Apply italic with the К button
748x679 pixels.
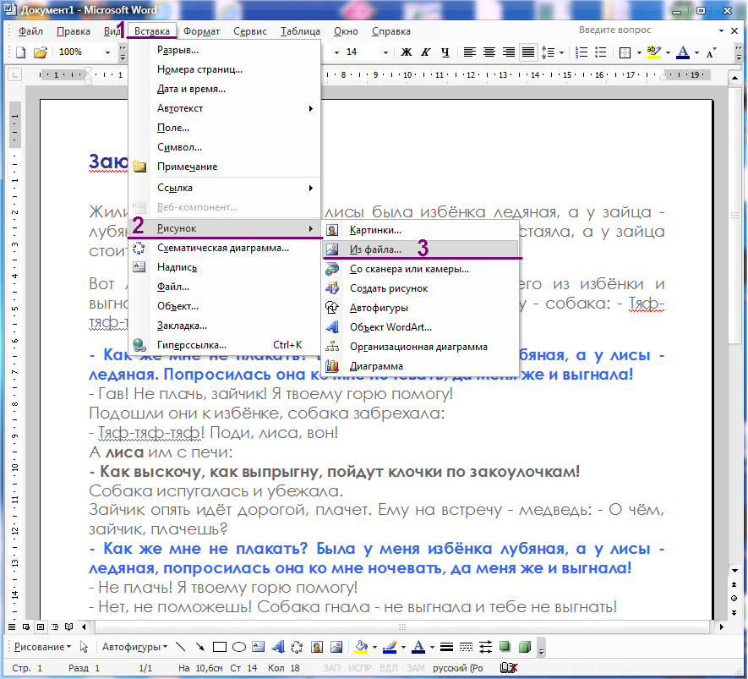pyautogui.click(x=425, y=52)
